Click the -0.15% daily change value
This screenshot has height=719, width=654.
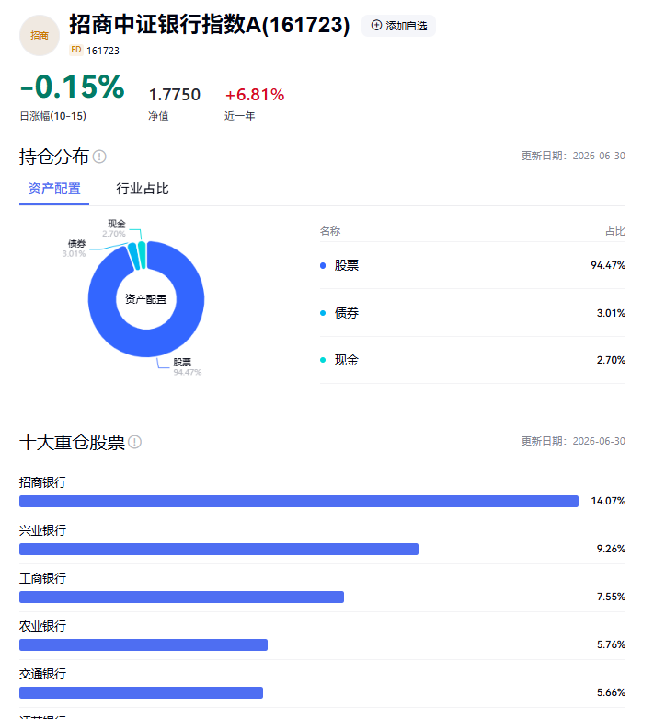coord(73,87)
